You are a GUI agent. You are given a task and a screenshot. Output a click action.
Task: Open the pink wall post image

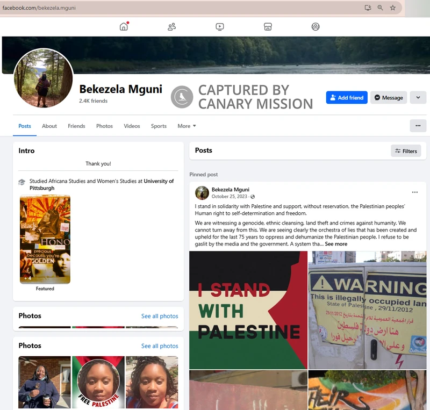[x=248, y=390]
